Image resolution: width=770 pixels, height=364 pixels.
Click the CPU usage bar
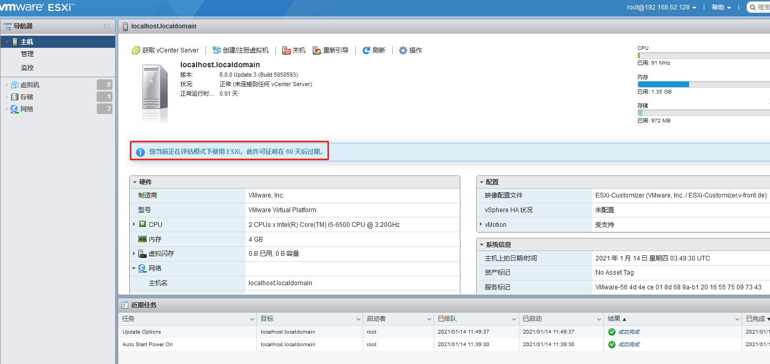tap(704, 55)
